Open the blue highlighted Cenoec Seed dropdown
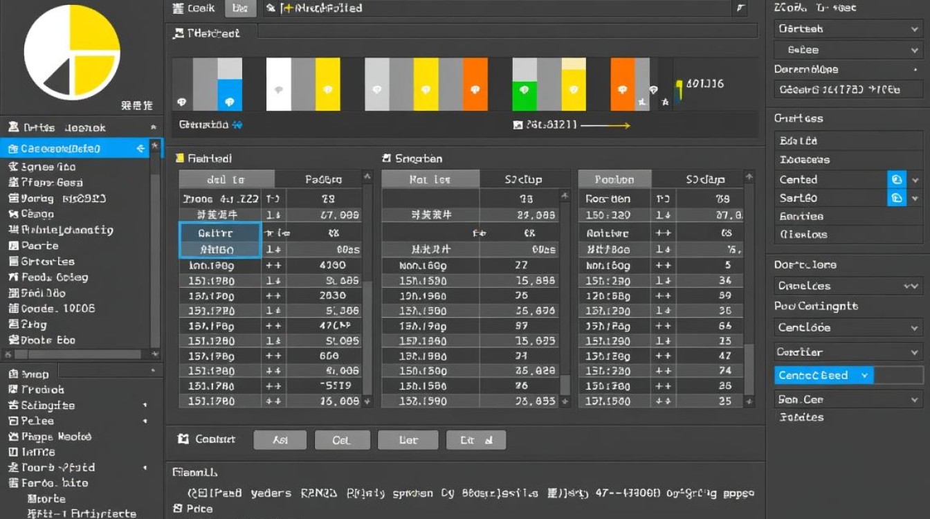Image resolution: width=930 pixels, height=519 pixels. [823, 375]
